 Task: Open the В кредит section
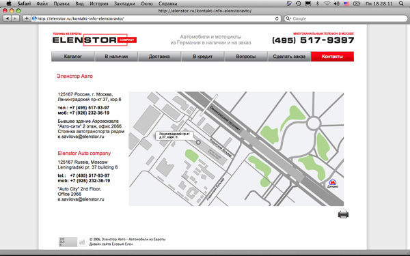[203, 57]
